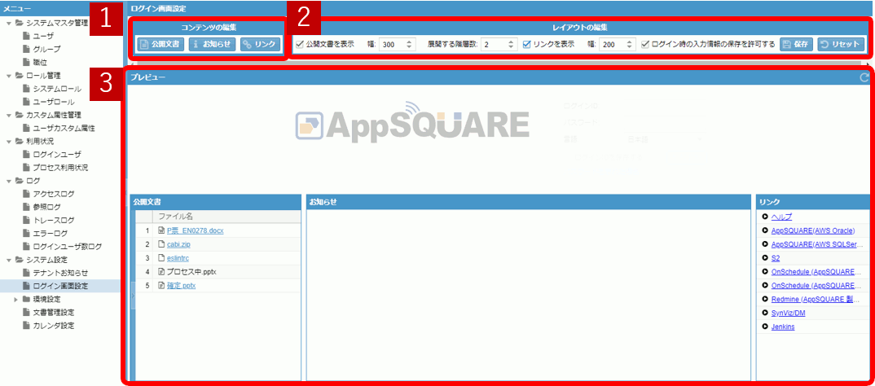Open the P票_EN0278.docx file link
Viewport: 875px width, 386px height.
(x=196, y=230)
